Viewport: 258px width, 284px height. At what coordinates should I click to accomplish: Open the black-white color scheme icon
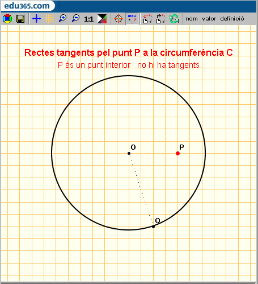[x=102, y=19]
